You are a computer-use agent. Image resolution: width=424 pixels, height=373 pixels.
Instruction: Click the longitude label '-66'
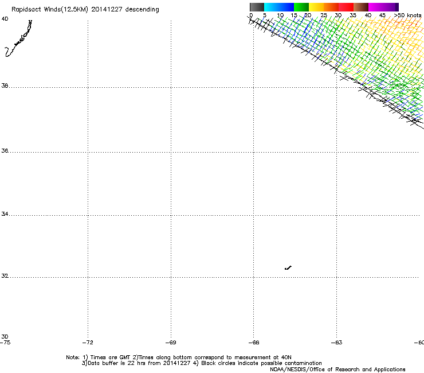click(x=254, y=343)
